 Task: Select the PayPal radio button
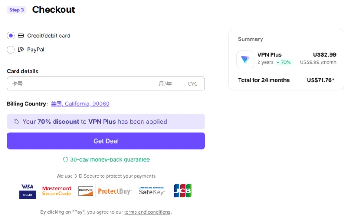pyautogui.click(x=11, y=50)
